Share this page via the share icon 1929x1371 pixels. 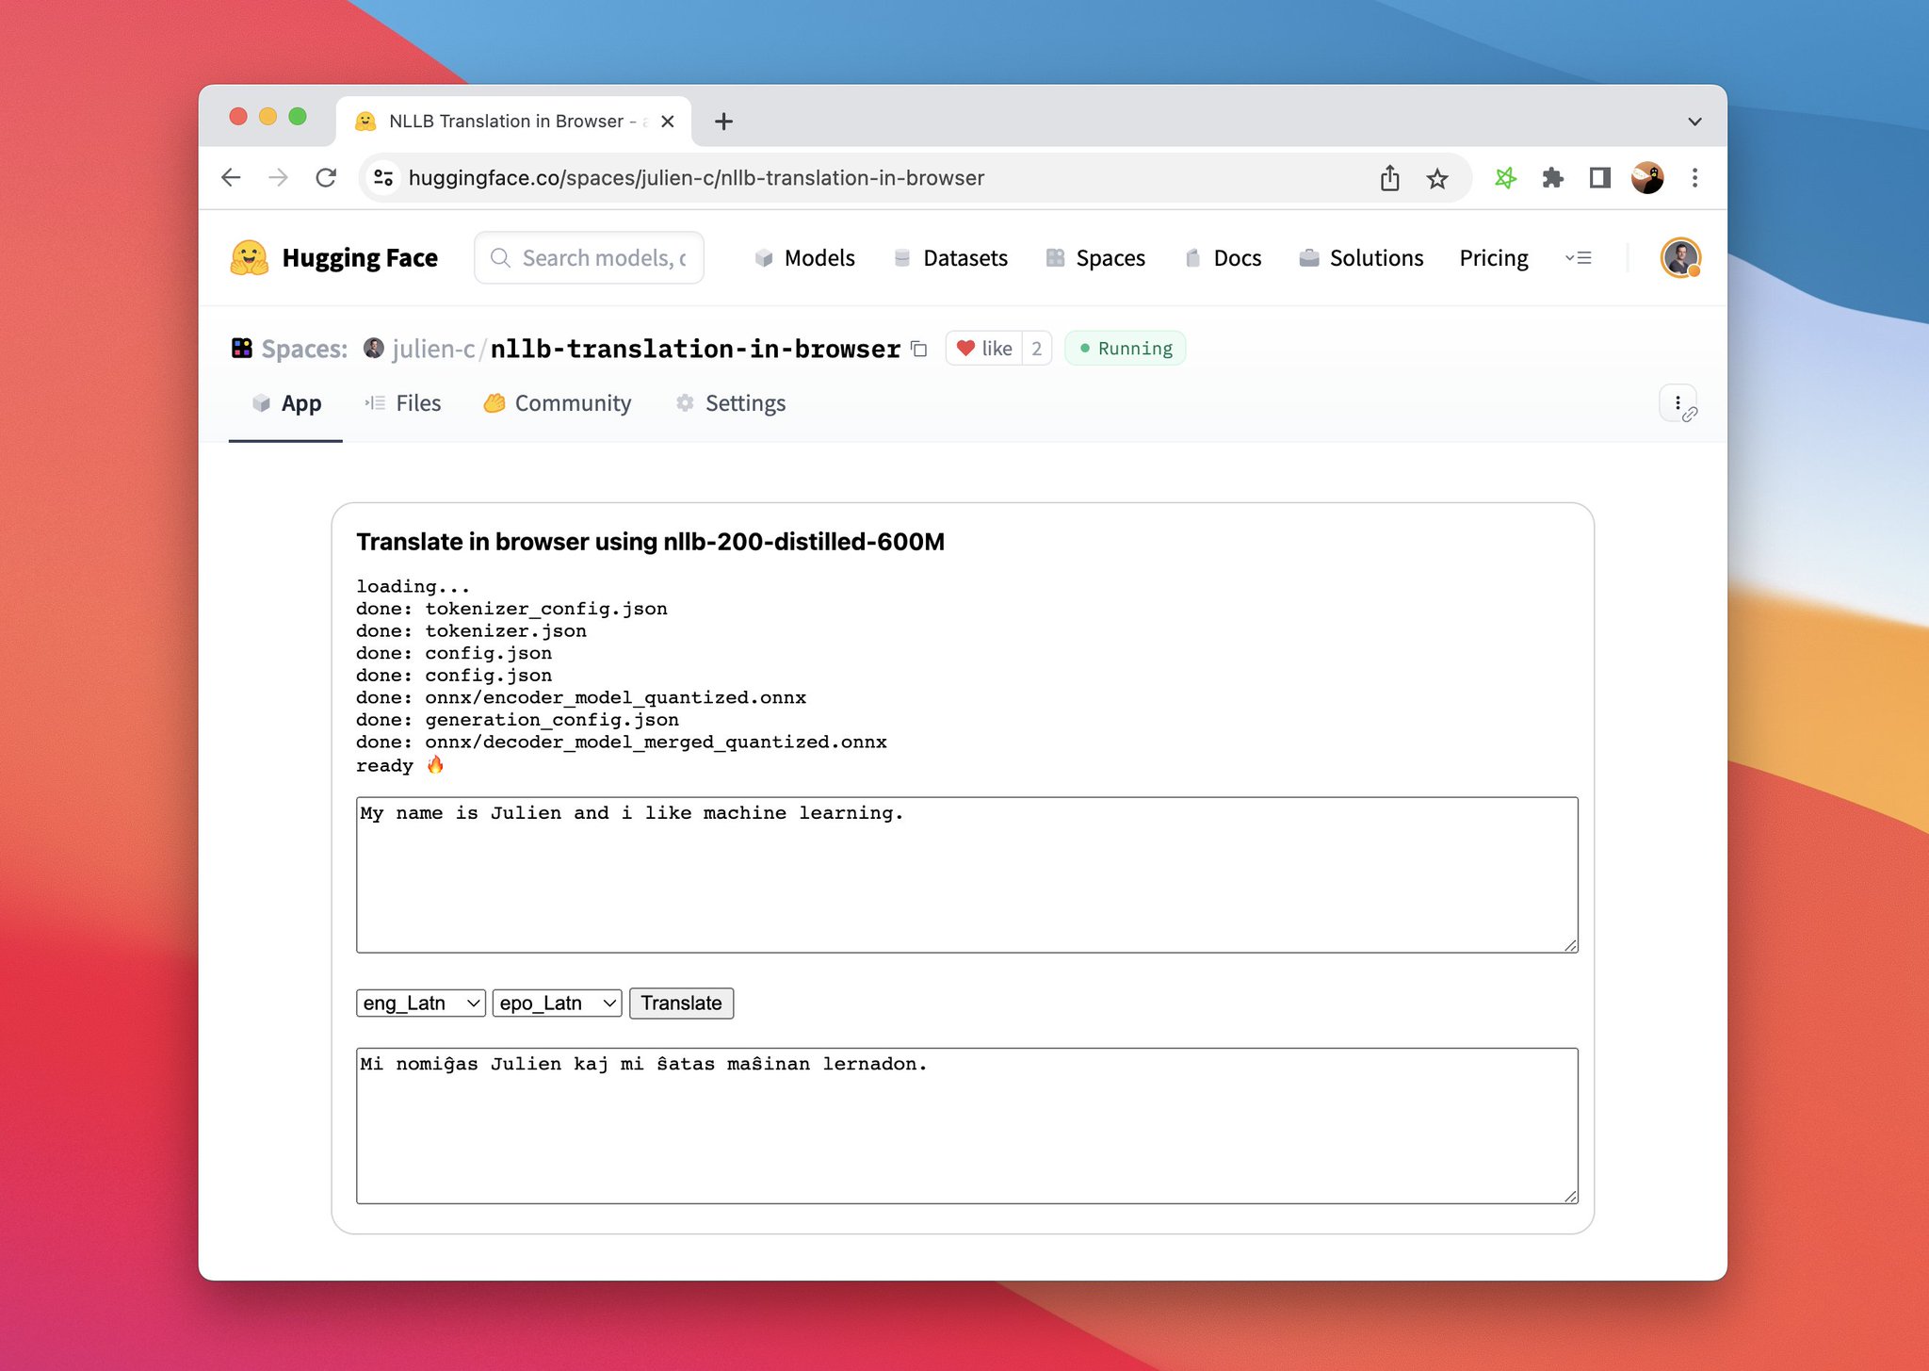(x=1389, y=178)
